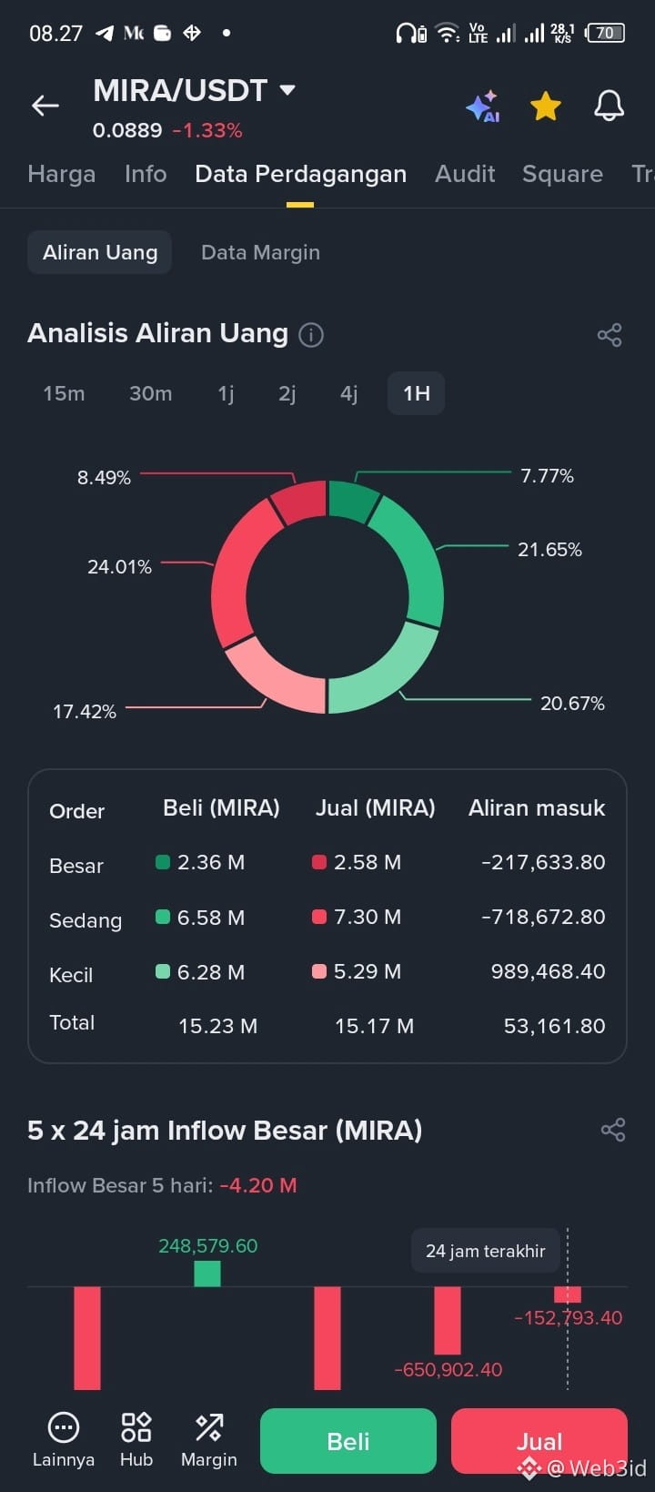Viewport: 655px width, 1492px height.
Task: Tap the green 248,579.60 inflow bar
Action: 207,1273
